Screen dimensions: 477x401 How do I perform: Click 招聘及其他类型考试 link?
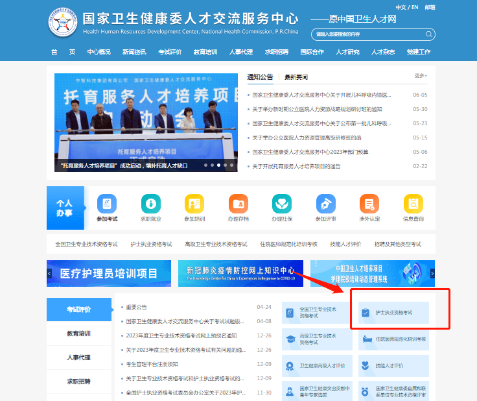pos(398,244)
